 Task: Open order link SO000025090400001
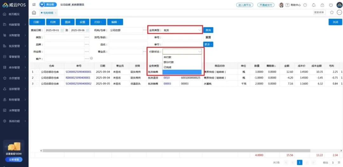pyautogui.click(x=78, y=72)
